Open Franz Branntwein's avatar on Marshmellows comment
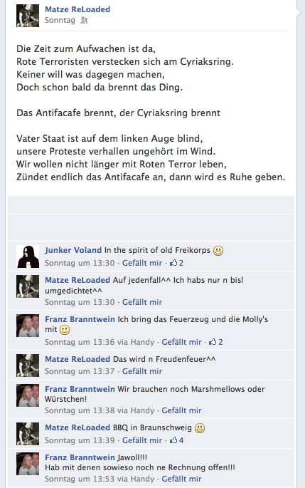The height and width of the screenshot is (488, 305). (28, 395)
